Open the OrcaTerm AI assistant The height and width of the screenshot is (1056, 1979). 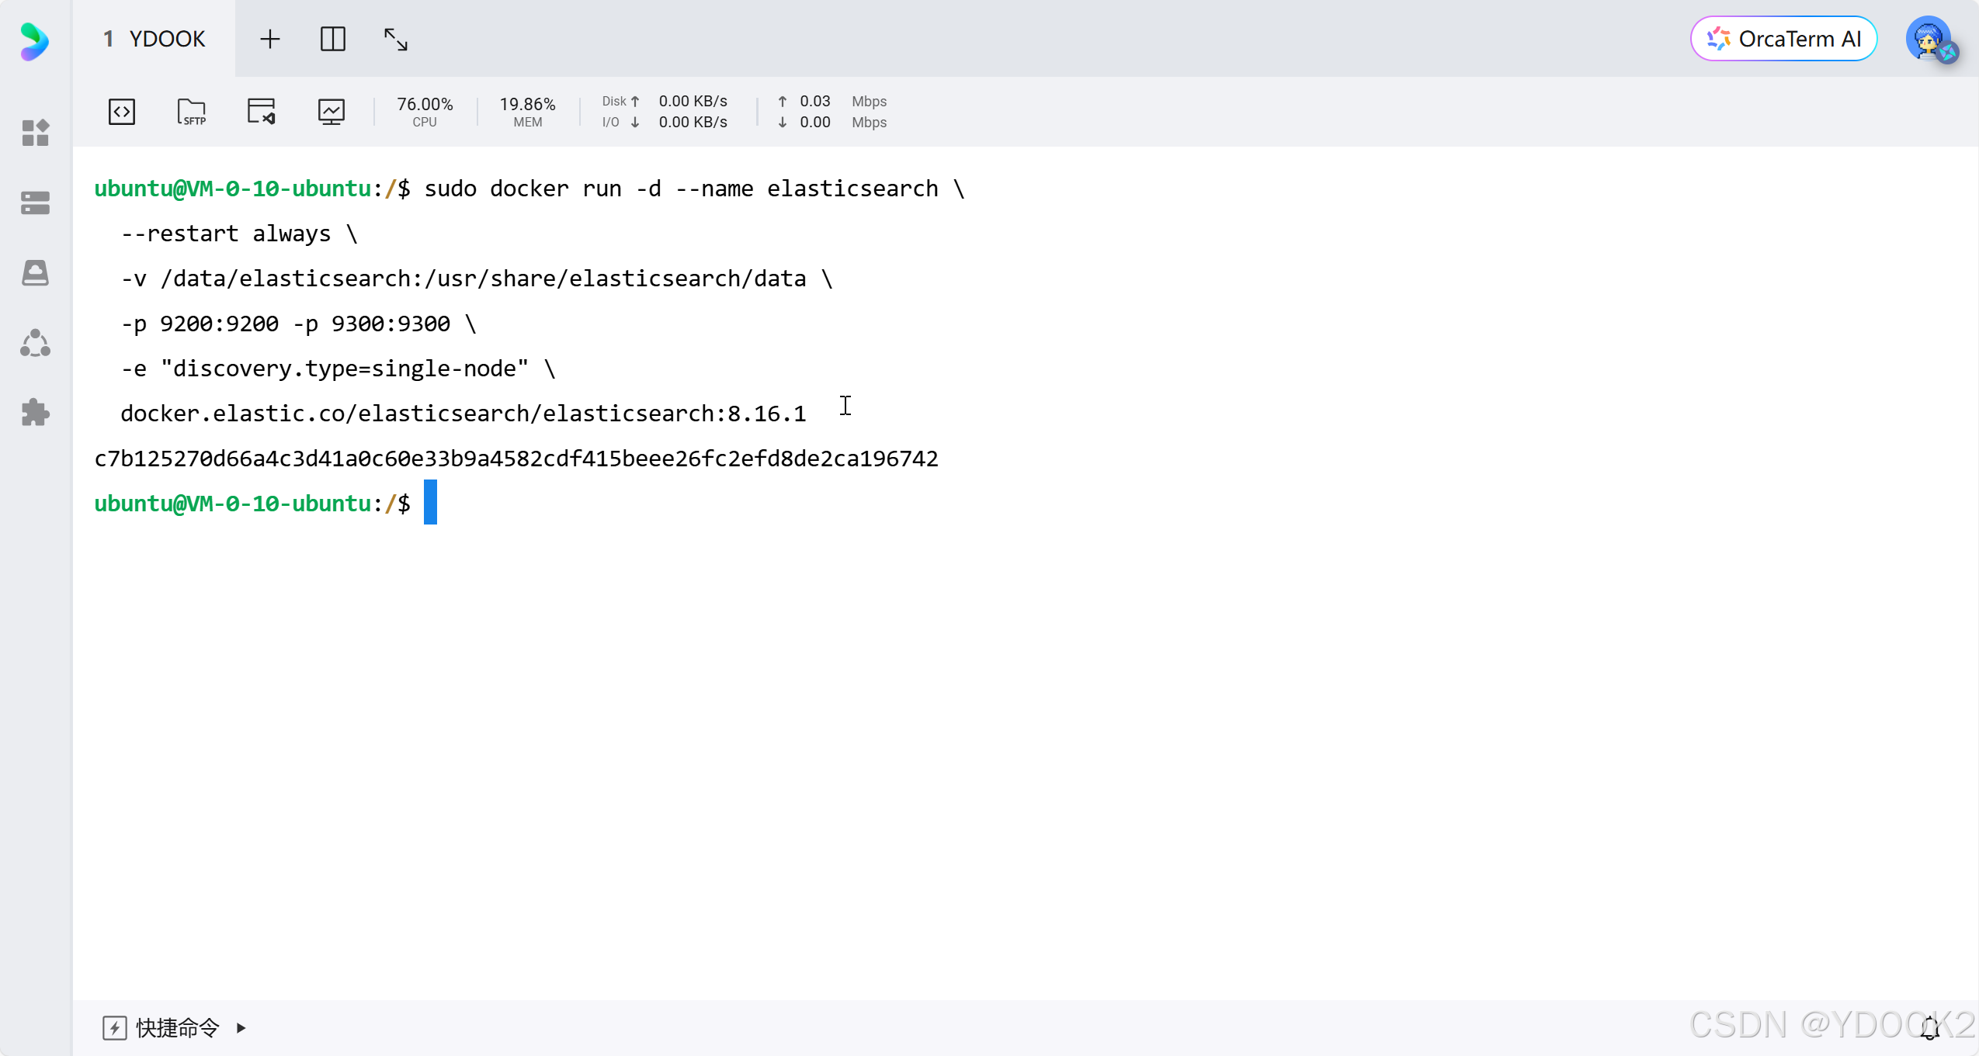point(1783,38)
